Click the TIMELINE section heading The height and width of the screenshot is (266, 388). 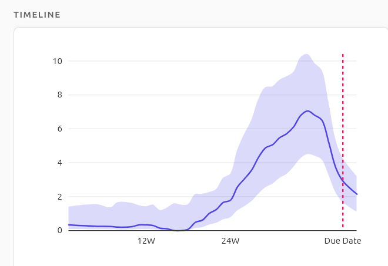coord(36,15)
